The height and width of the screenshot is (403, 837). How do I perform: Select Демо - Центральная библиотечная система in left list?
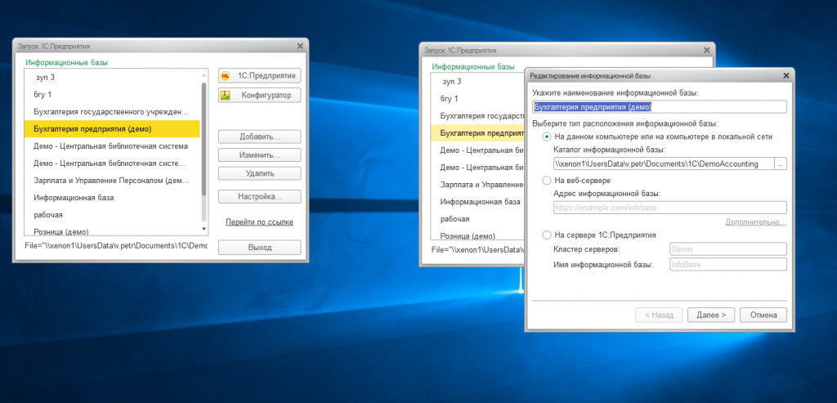click(112, 146)
